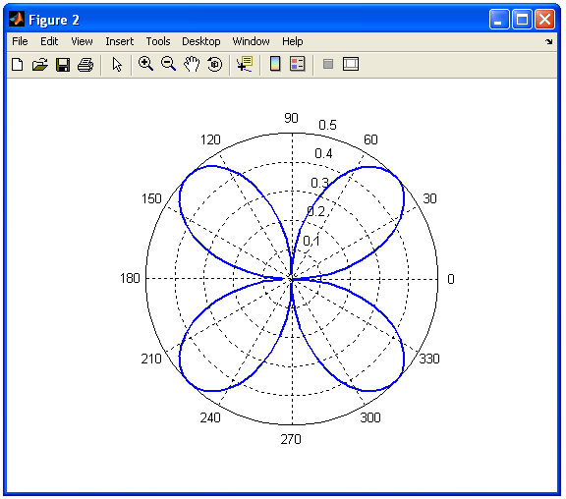The width and height of the screenshot is (566, 499).
Task: Print the figure via printer icon
Action: coord(85,65)
